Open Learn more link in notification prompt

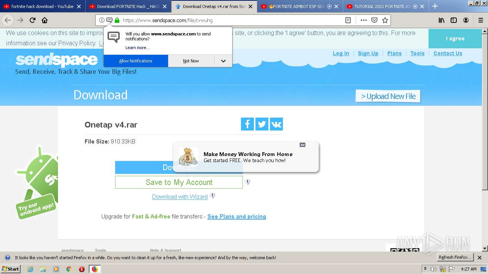(138, 48)
